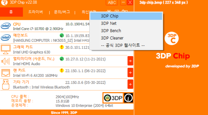208x115 pixels.
Task: Click the USB plug icon for 기타 기기
Action: pos(6,84)
